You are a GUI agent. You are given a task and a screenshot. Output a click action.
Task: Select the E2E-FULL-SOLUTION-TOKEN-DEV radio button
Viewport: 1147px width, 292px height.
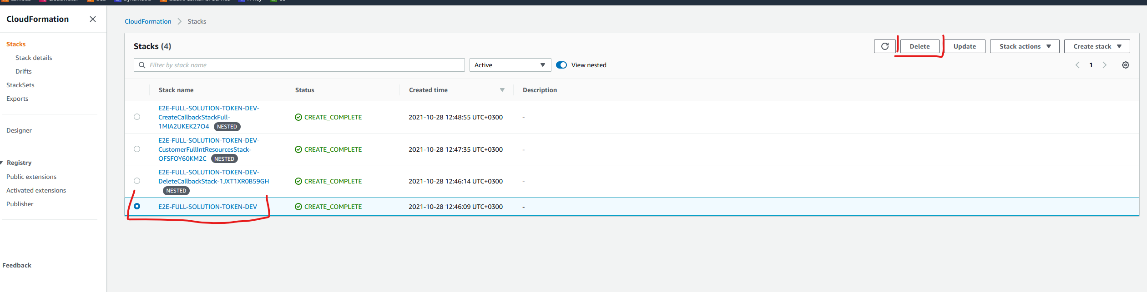pos(137,206)
